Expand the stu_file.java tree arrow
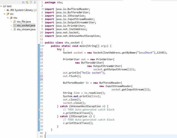This screenshot has width=177, height=138. 11,22
